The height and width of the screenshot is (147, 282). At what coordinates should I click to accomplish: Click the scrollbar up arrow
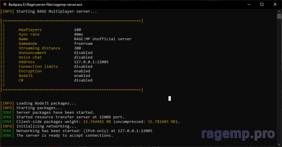(279, 11)
